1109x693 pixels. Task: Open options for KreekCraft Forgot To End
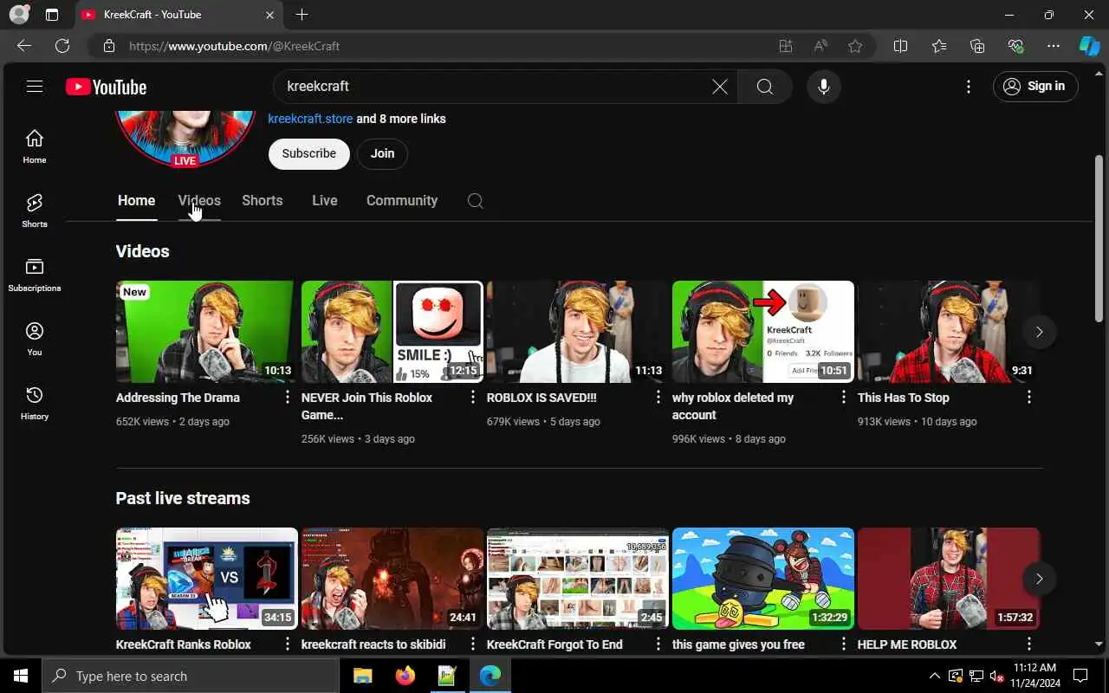coord(658,644)
